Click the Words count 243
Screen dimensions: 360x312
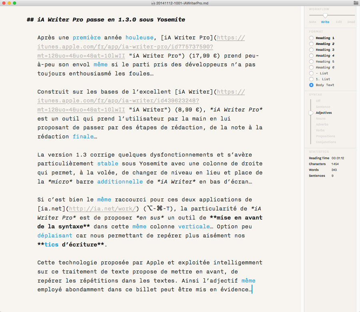tap(334, 170)
